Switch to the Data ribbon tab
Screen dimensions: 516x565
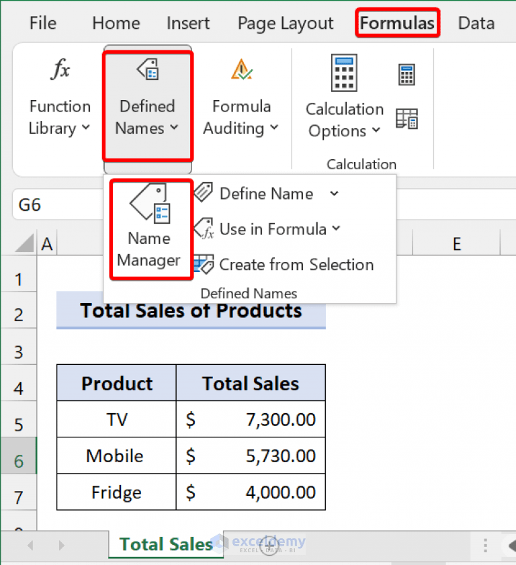pos(476,22)
